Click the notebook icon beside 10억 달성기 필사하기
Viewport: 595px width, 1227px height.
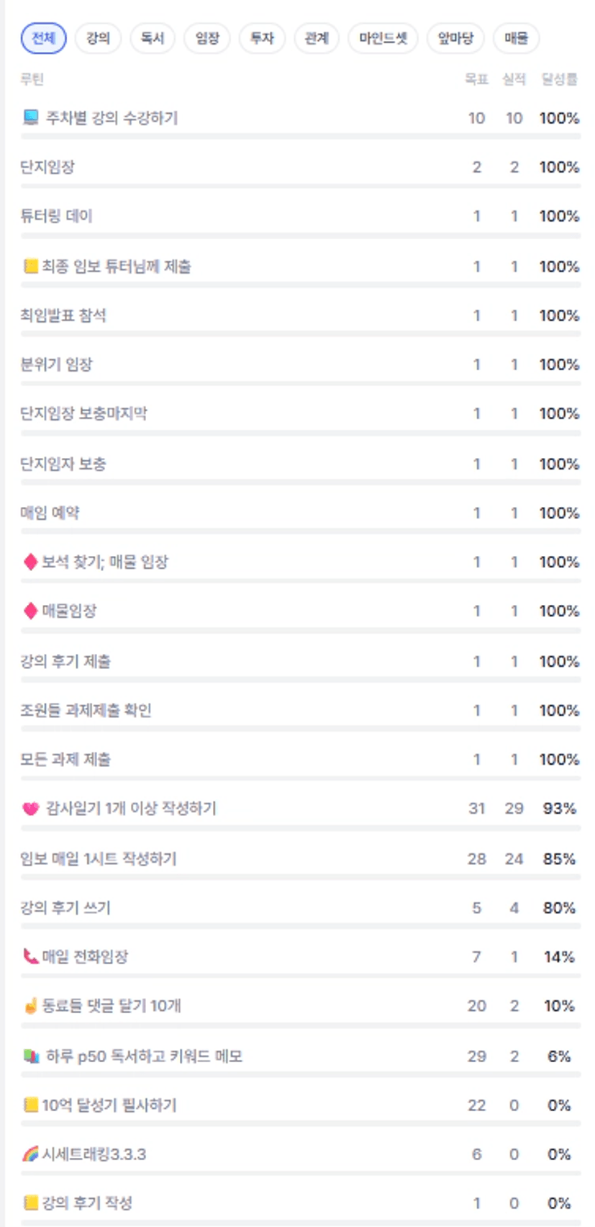(x=30, y=1105)
